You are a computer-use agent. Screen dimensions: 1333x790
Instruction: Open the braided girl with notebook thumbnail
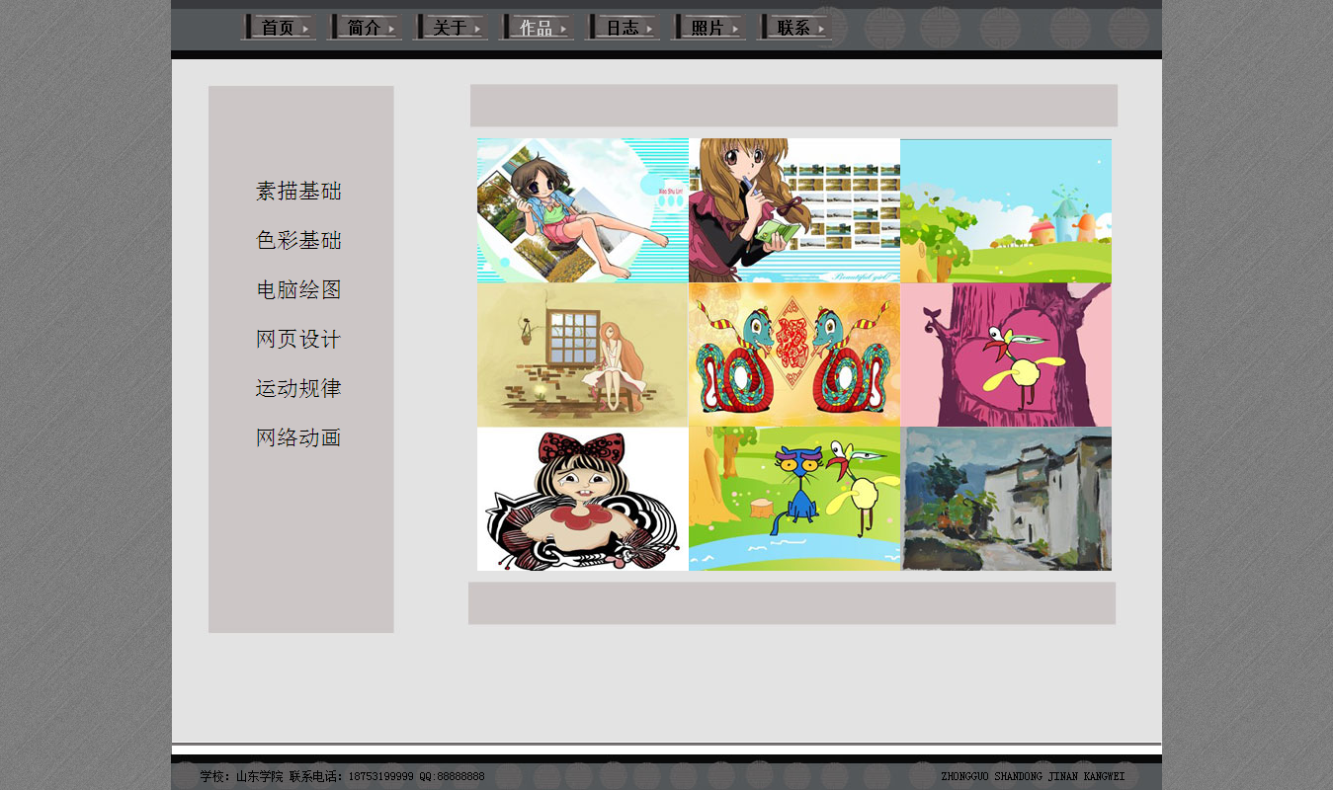coord(794,210)
